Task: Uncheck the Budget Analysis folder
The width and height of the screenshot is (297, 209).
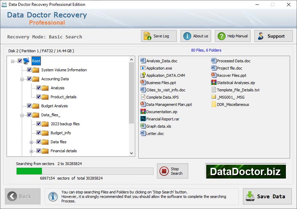Action: click(x=29, y=106)
